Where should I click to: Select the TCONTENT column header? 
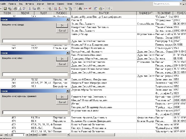tap(164, 13)
